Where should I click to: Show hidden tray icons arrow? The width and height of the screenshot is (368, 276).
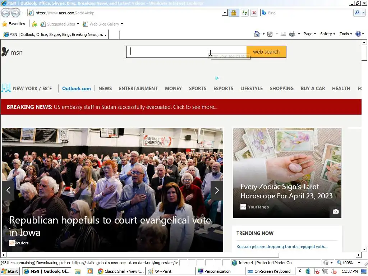pyautogui.click(x=300, y=271)
